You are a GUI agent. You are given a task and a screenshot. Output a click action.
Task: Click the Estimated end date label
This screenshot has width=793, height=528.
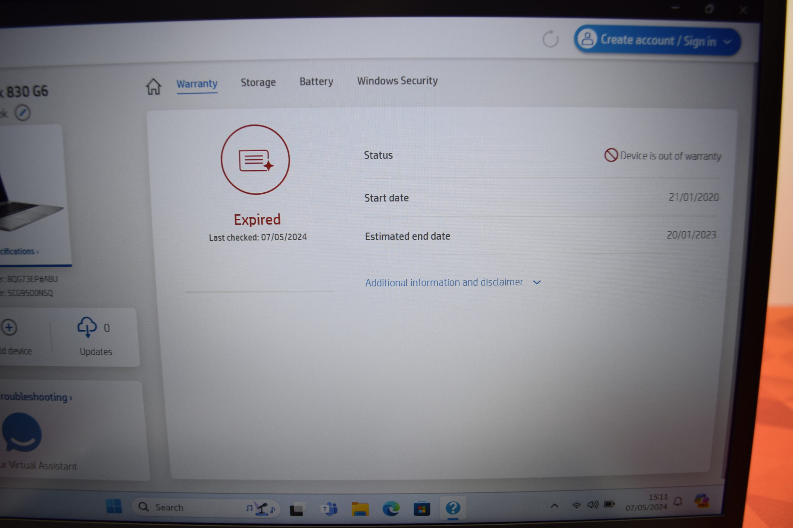pos(408,236)
